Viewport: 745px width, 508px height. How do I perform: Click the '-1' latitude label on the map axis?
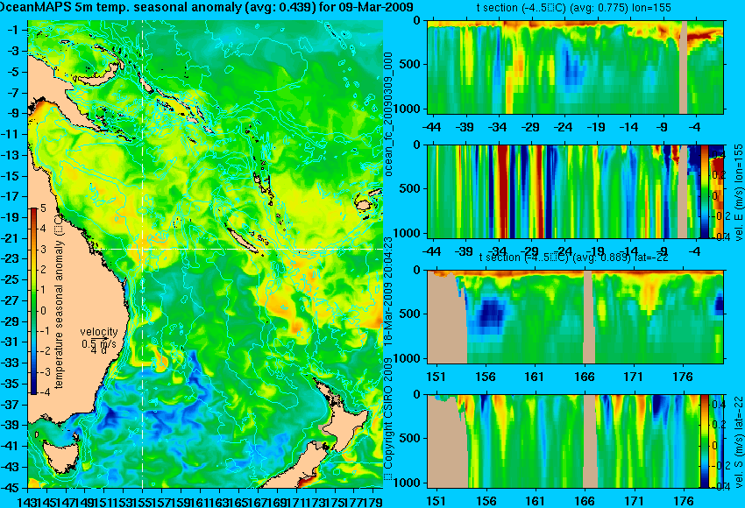(x=13, y=30)
